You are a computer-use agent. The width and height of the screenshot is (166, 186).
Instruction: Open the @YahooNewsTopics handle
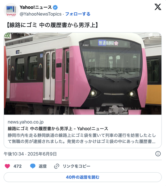41,14
